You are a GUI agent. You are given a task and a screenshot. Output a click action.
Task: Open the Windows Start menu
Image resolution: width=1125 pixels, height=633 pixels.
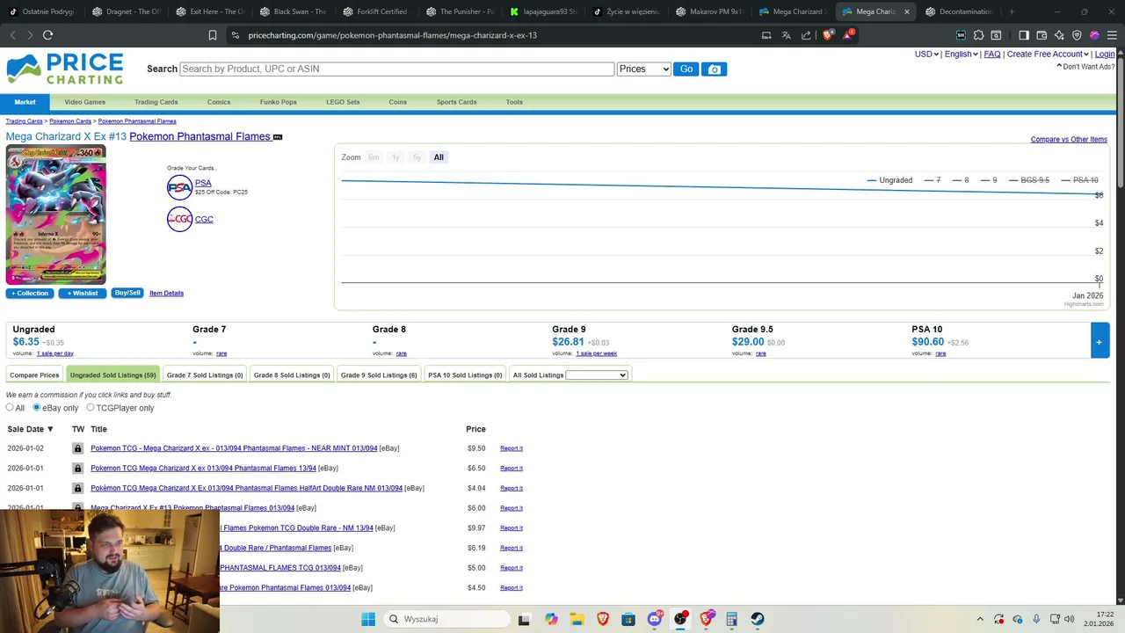368,619
